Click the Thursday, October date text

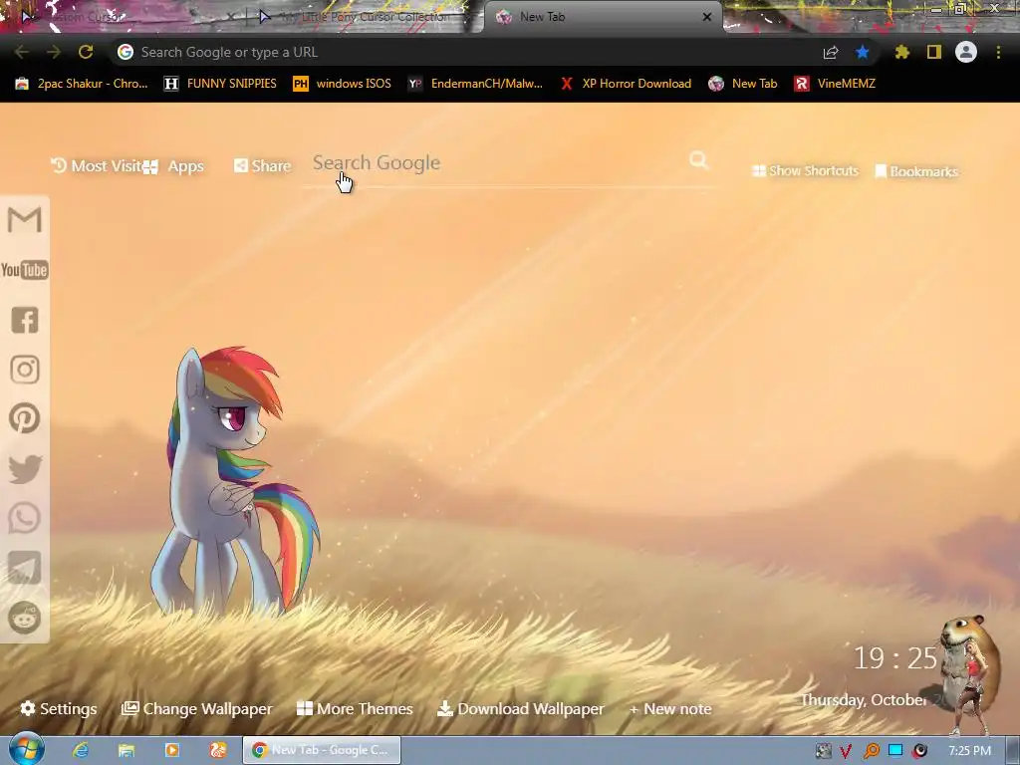click(x=864, y=700)
